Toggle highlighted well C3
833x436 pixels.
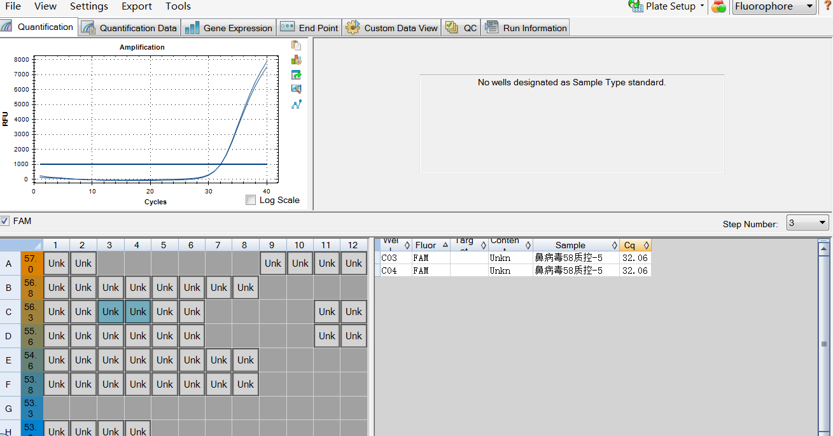click(x=111, y=312)
